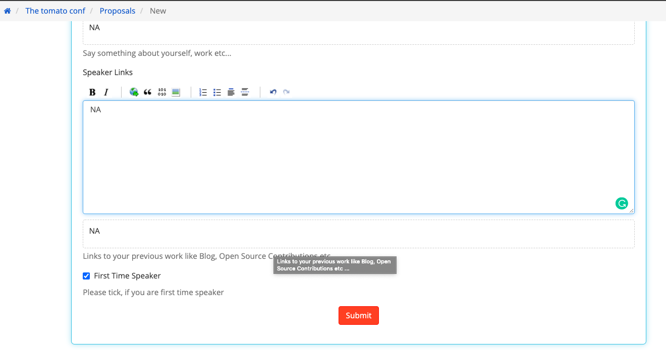Click the Speaker Links preview box showing NA
Viewport: 666px width, 350px height.
click(359, 234)
